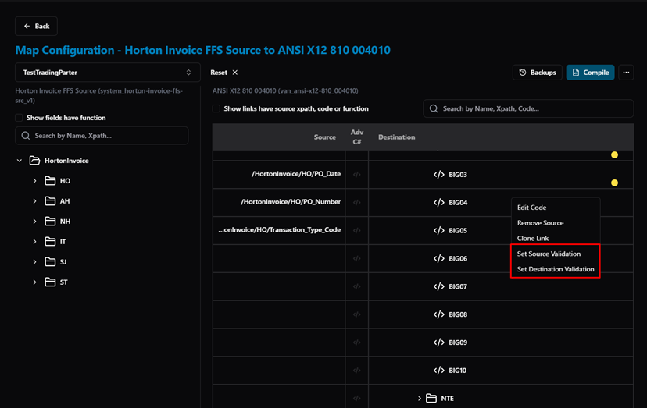Expand the NTE destination folder chevron
This screenshot has width=647, height=408.
pos(420,399)
